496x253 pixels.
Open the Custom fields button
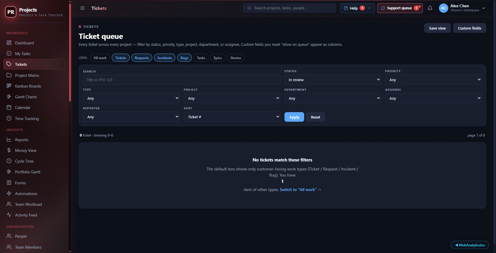[x=469, y=28]
